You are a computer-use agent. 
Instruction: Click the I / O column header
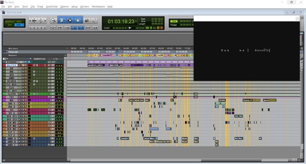pyautogui.click(x=55, y=59)
